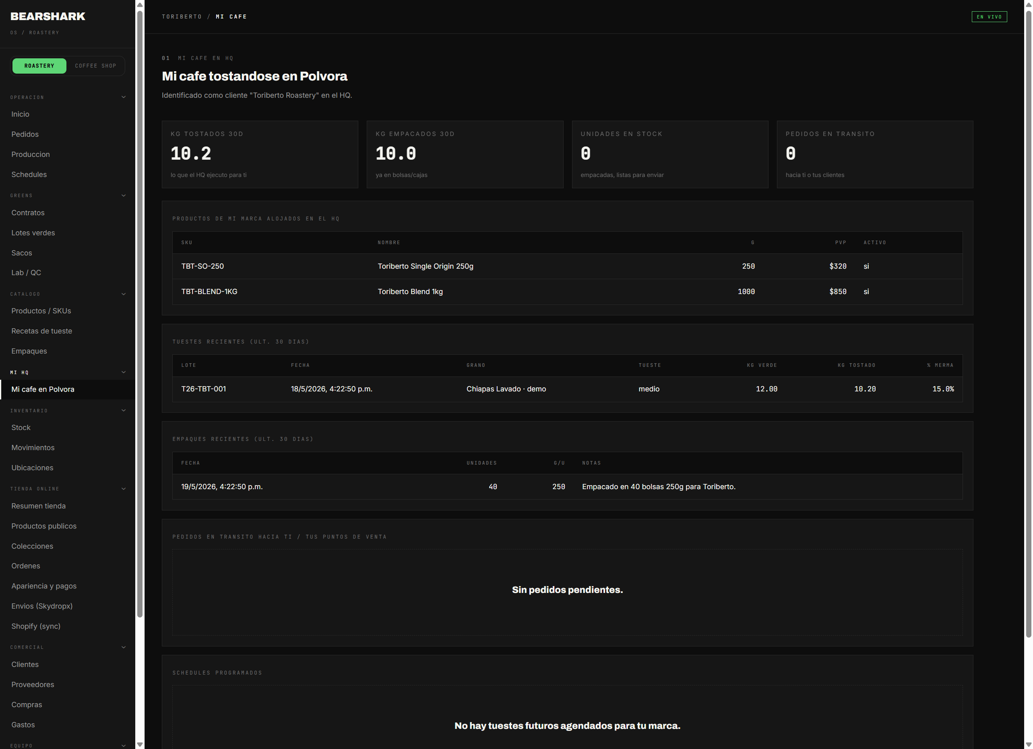1033x749 pixels.
Task: Open Empaques in the sidebar
Action: pyautogui.click(x=67, y=351)
